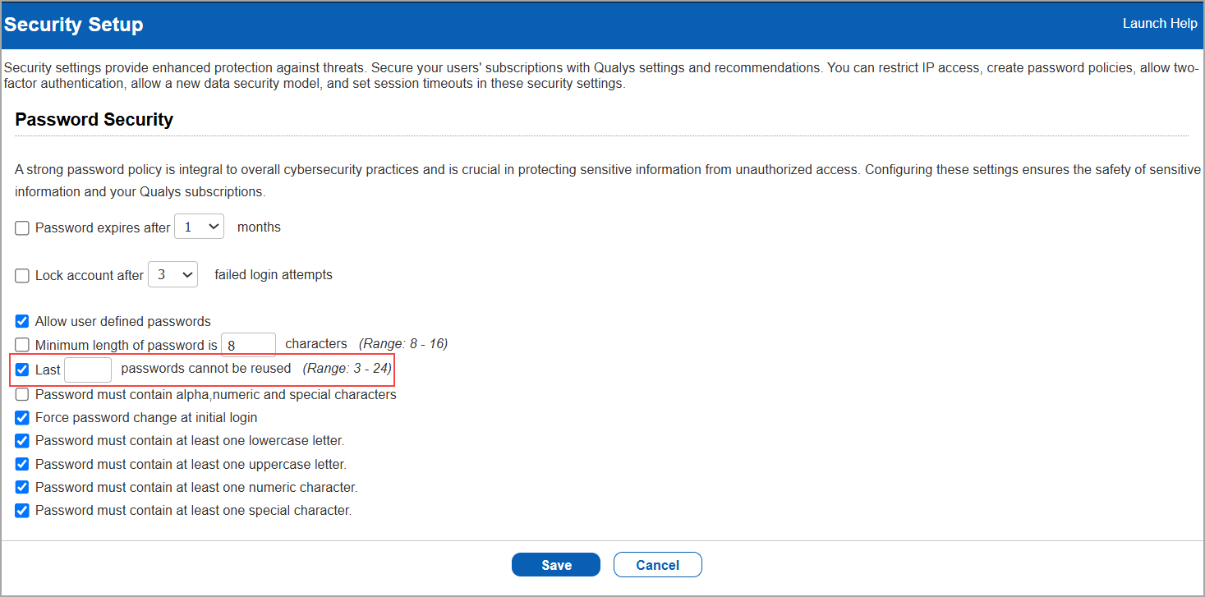
Task: Uncheck Allow user defined passwords
Action: tap(22, 321)
